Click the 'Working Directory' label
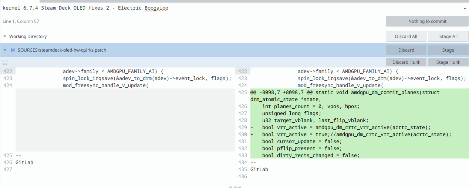This screenshot has width=469, height=188. 28,36
